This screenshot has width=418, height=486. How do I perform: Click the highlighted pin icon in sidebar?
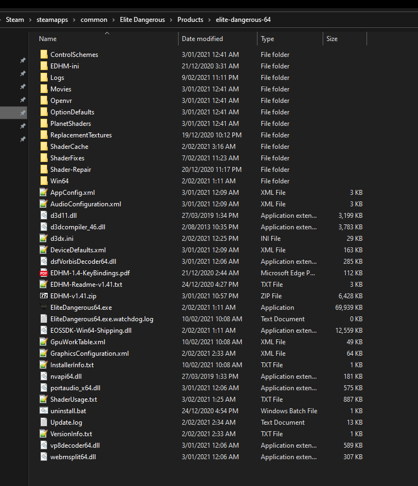22,113
